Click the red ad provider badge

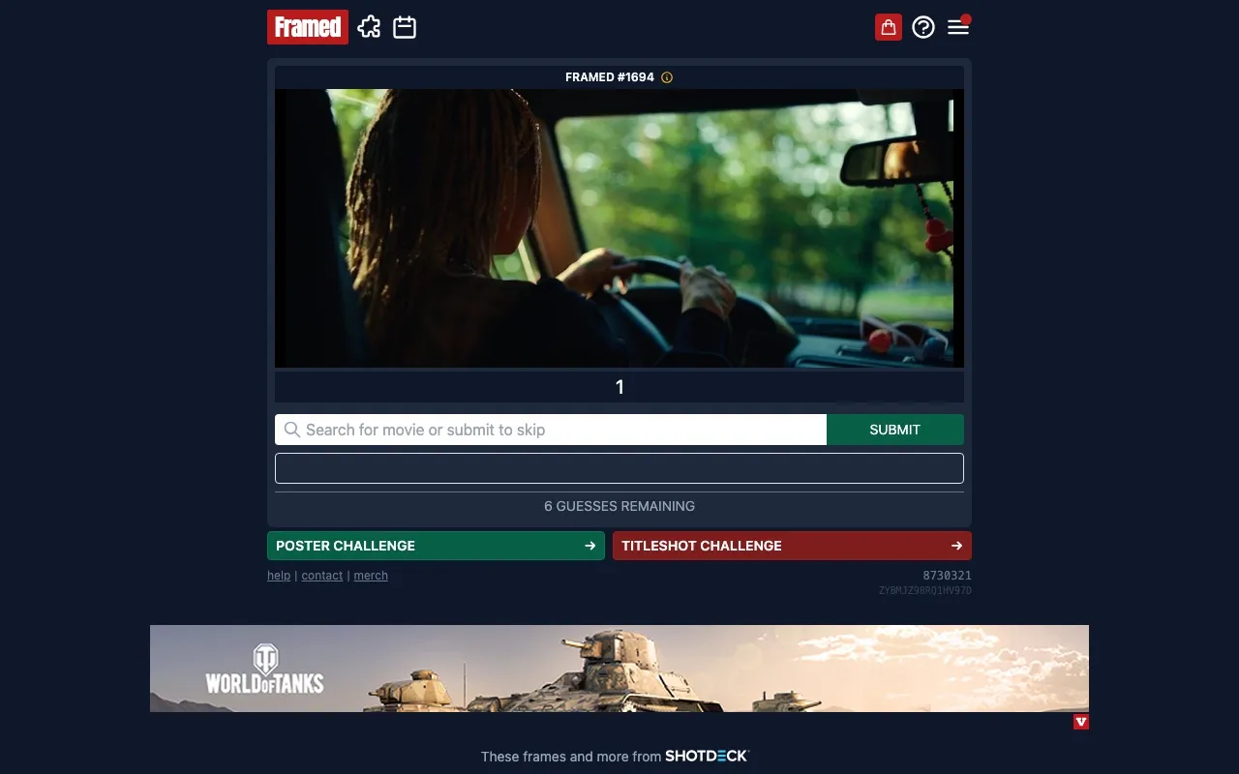[1081, 722]
